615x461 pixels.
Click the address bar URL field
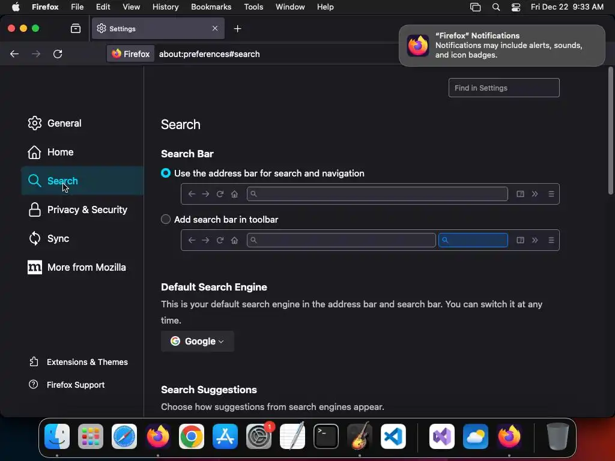[210, 54]
